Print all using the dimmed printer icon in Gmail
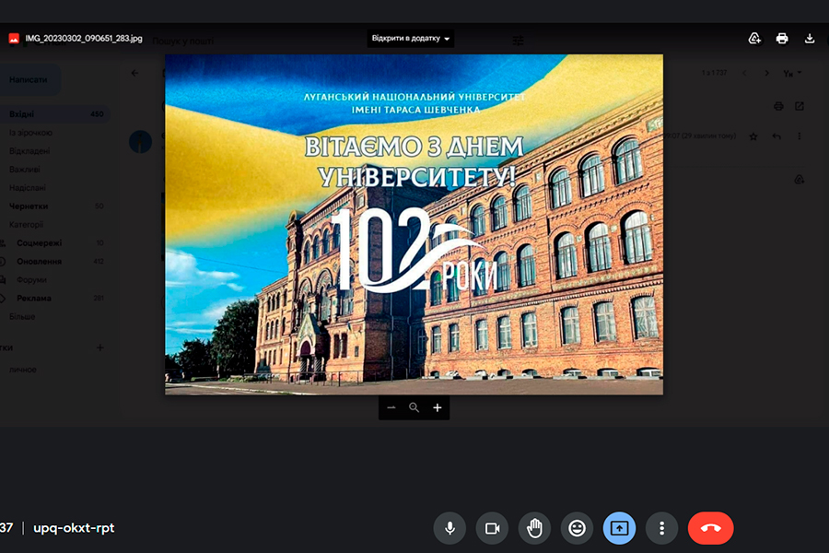829x553 pixels. [x=778, y=106]
